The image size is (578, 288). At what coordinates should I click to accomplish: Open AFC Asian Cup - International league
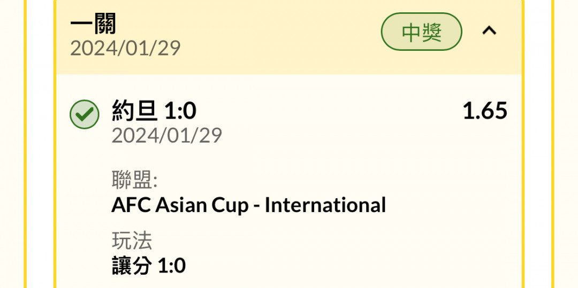(x=248, y=205)
